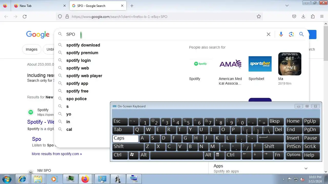The height and width of the screenshot is (184, 328).
Task: Open Firefox application hamburger menu
Action: tap(322, 17)
